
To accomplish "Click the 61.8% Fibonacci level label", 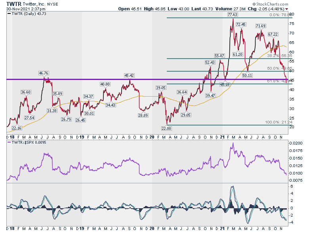I will pyautogui.click(x=280, y=81).
